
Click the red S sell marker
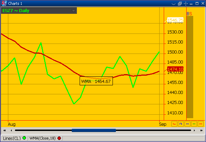(191, 13)
